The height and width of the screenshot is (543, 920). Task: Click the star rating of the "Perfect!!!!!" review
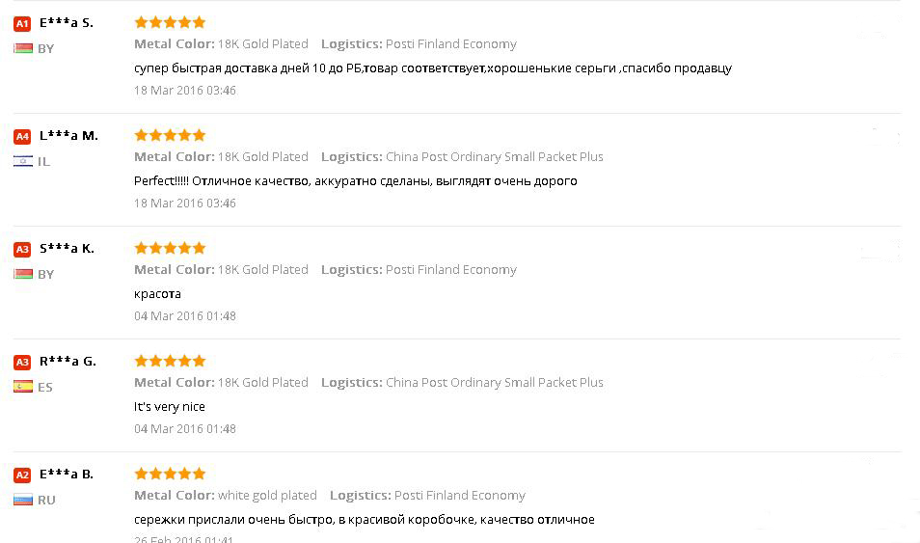pyautogui.click(x=170, y=135)
